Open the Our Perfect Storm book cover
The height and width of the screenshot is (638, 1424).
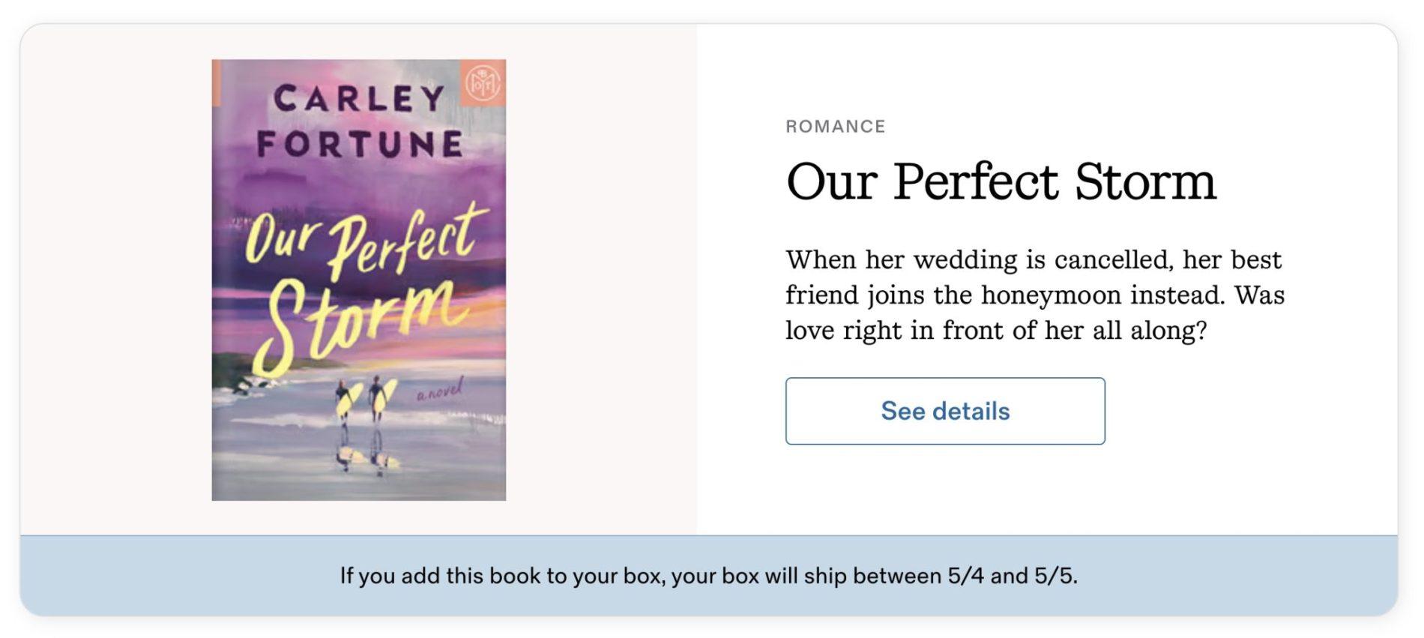(x=358, y=280)
